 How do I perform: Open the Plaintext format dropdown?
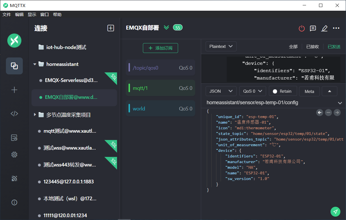[221, 46]
